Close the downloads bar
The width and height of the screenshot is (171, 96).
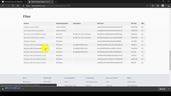click(169, 89)
